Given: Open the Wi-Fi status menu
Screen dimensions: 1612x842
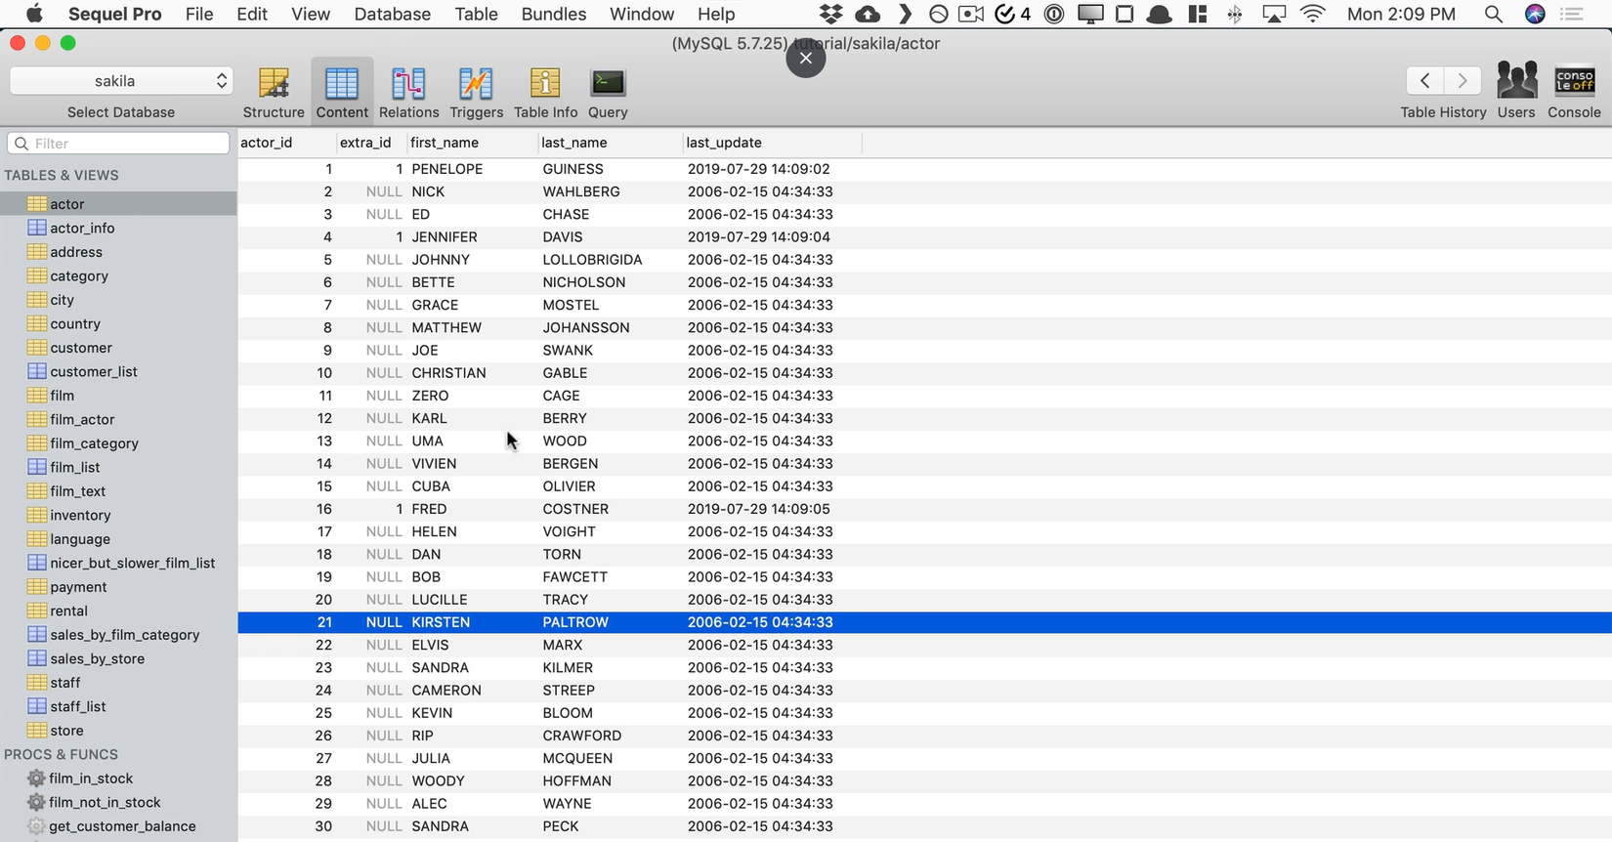Looking at the screenshot, I should tap(1313, 14).
